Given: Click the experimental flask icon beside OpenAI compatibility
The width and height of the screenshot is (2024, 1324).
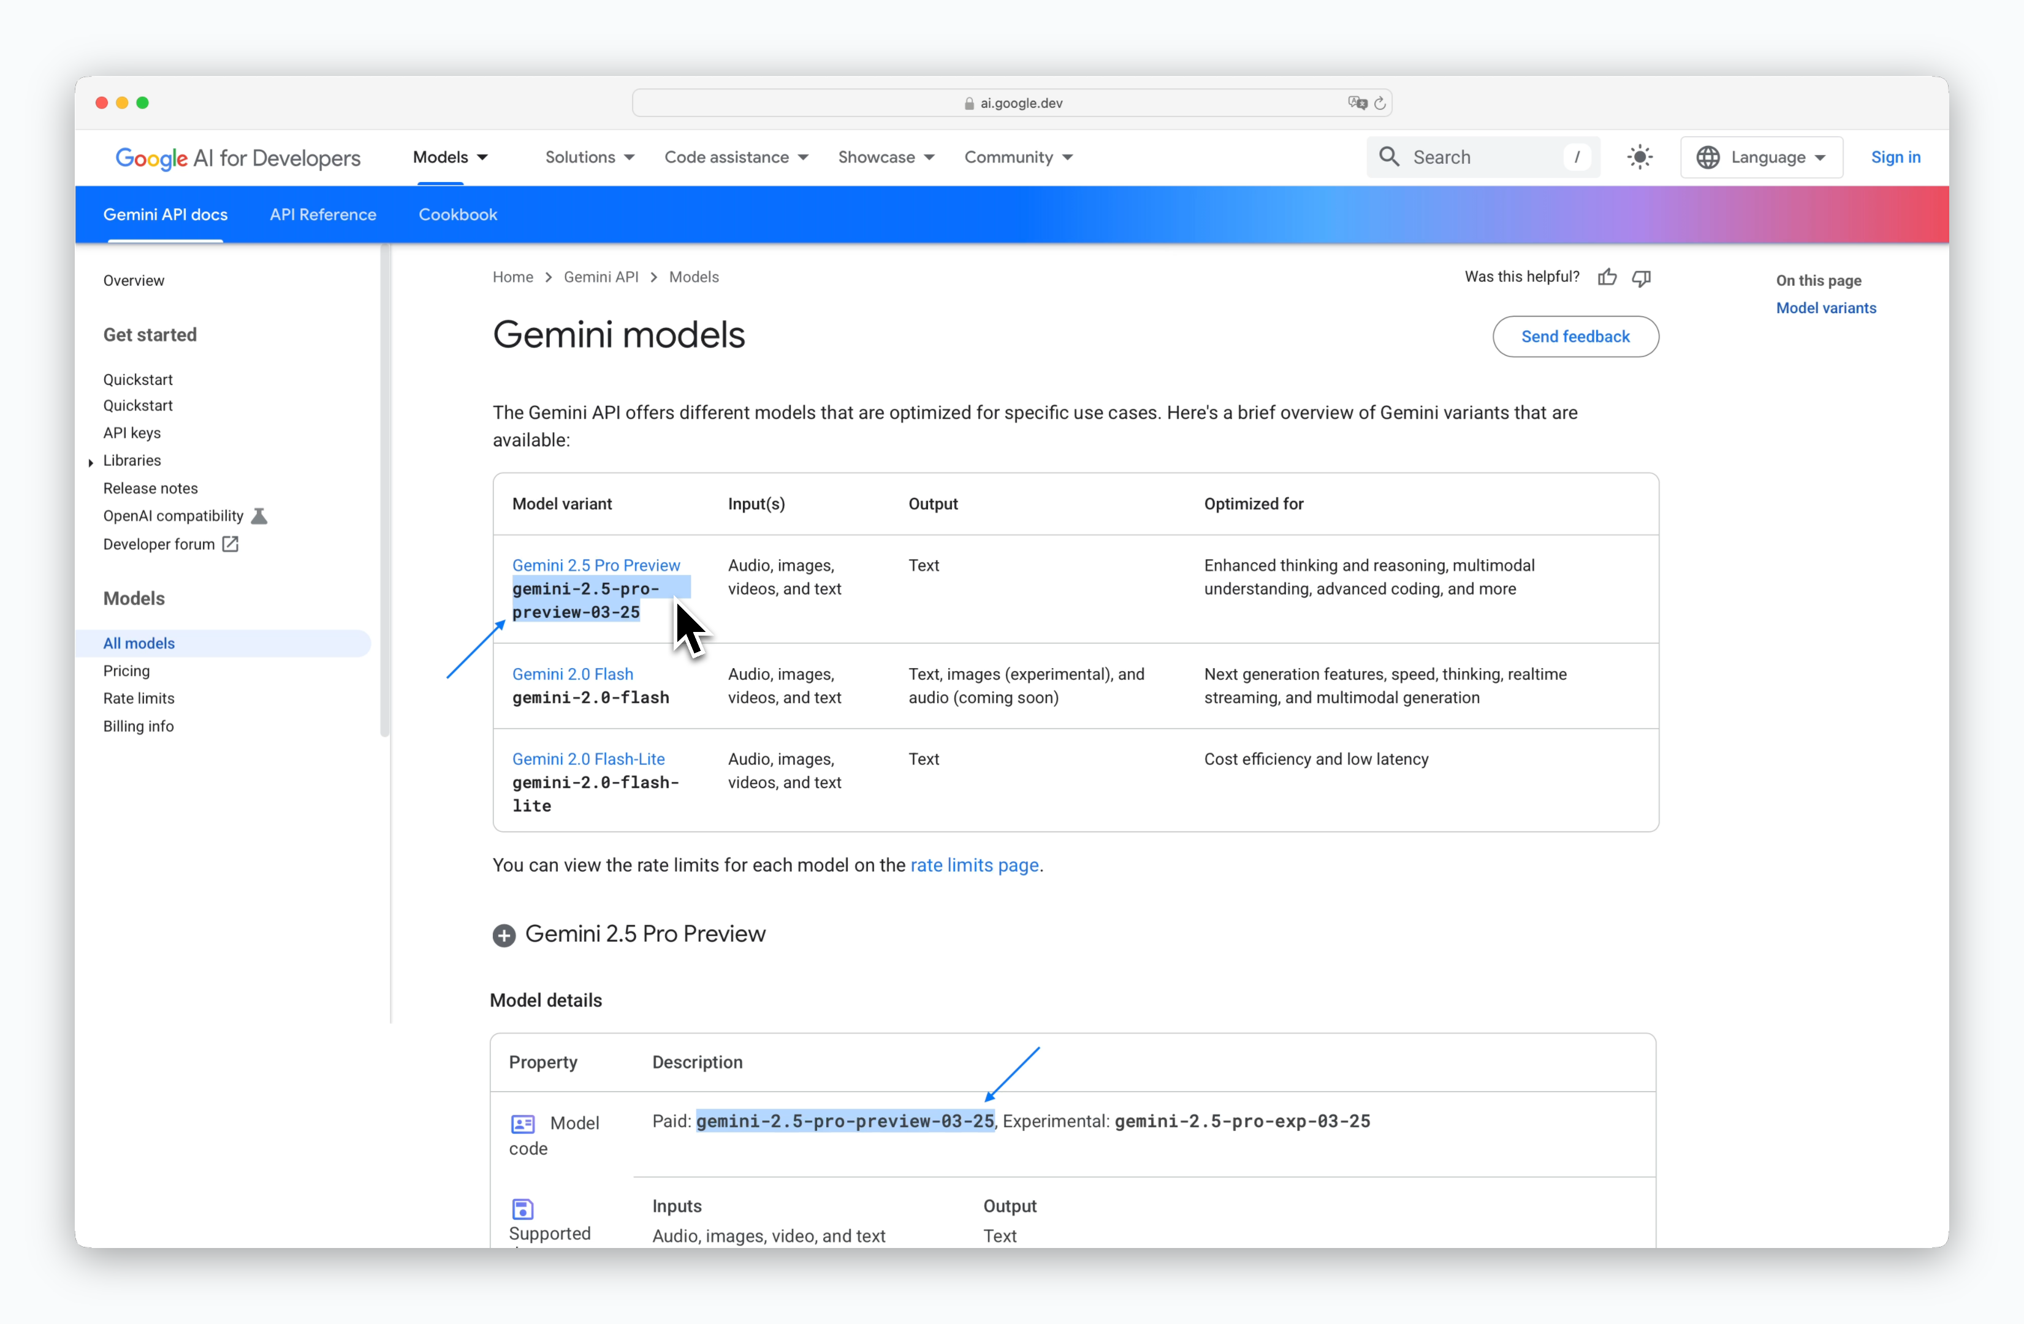Looking at the screenshot, I should 259,516.
